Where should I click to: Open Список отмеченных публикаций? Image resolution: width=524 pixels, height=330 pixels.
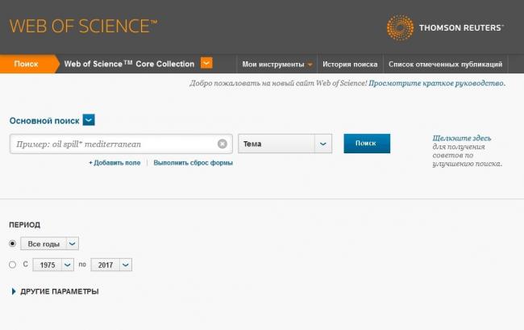445,65
